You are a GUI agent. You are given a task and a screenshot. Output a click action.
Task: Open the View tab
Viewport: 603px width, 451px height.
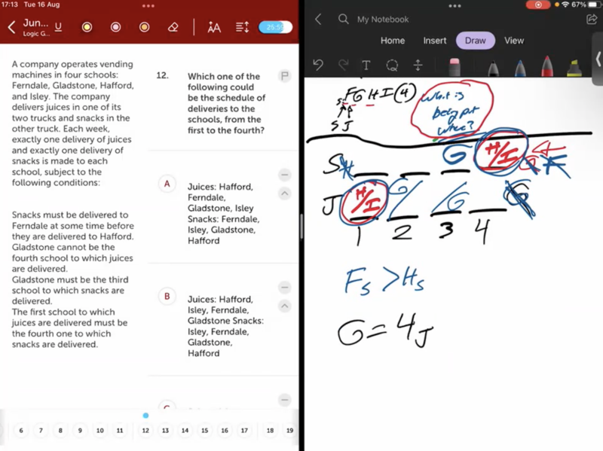pyautogui.click(x=514, y=41)
